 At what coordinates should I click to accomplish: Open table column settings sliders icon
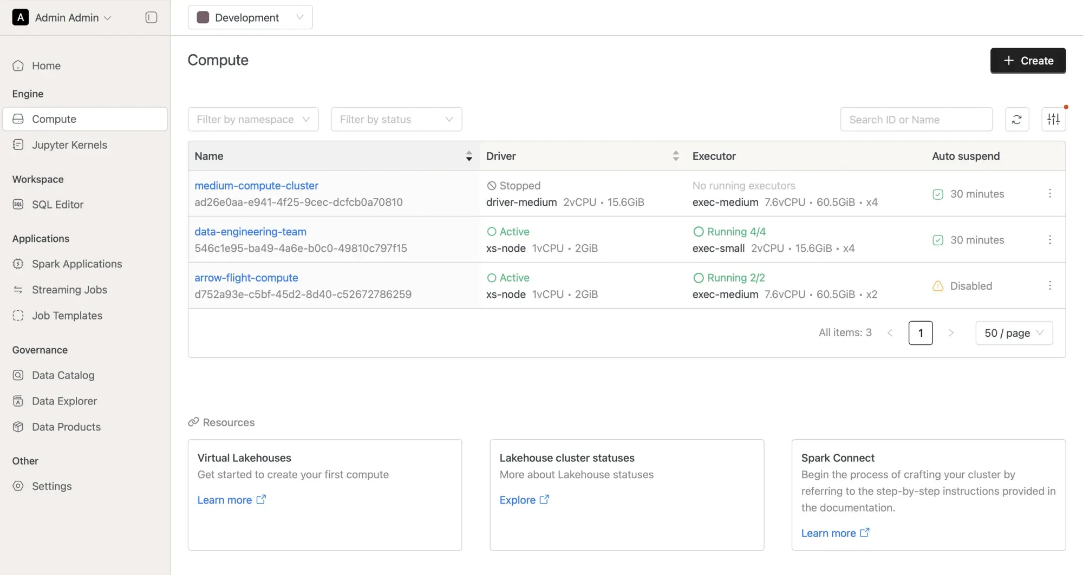click(1053, 120)
